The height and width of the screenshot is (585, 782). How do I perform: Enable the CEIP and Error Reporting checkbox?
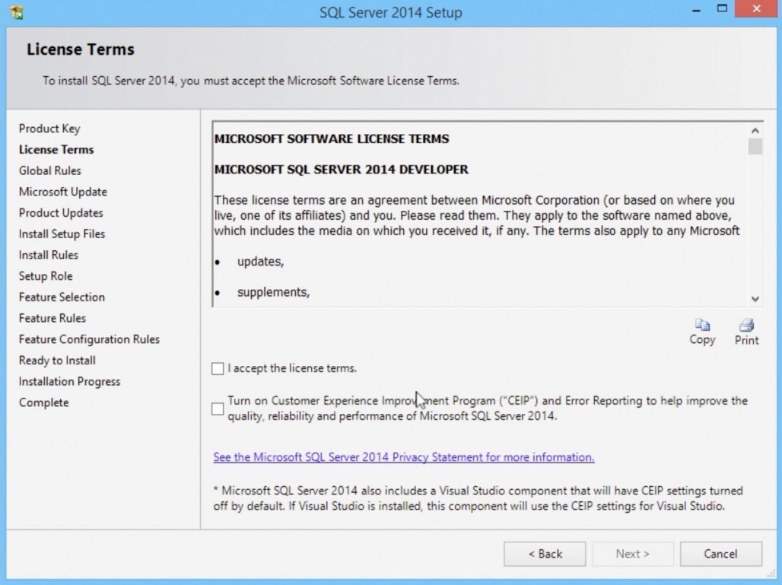(x=218, y=409)
